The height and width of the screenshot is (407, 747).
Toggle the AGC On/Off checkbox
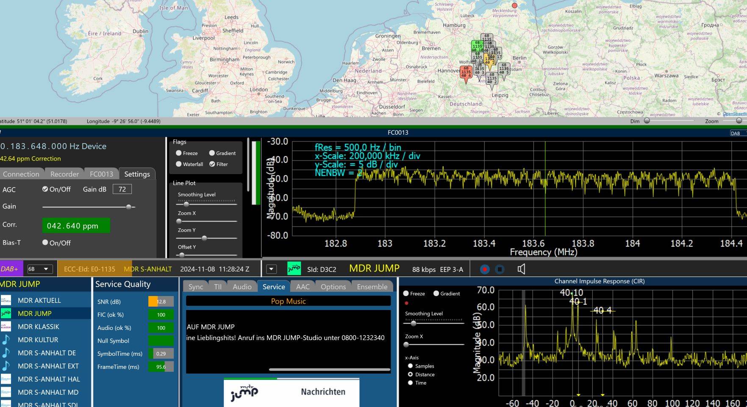[x=45, y=189]
